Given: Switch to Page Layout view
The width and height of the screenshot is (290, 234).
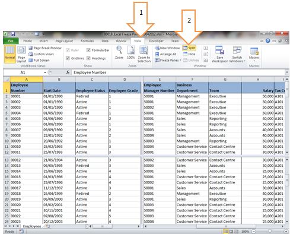Looking at the screenshot, I should point(21,54).
